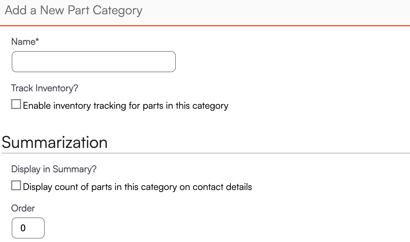410x242 pixels.
Task: Click the orange line below the header
Action: [x=205, y=26]
